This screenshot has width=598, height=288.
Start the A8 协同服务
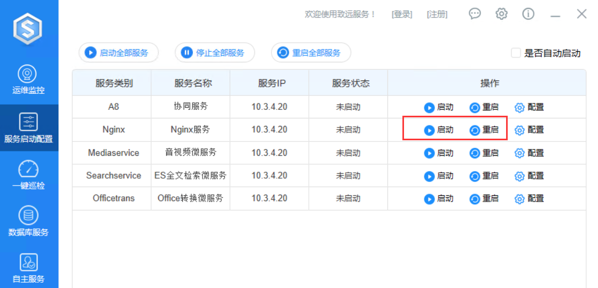tap(439, 107)
